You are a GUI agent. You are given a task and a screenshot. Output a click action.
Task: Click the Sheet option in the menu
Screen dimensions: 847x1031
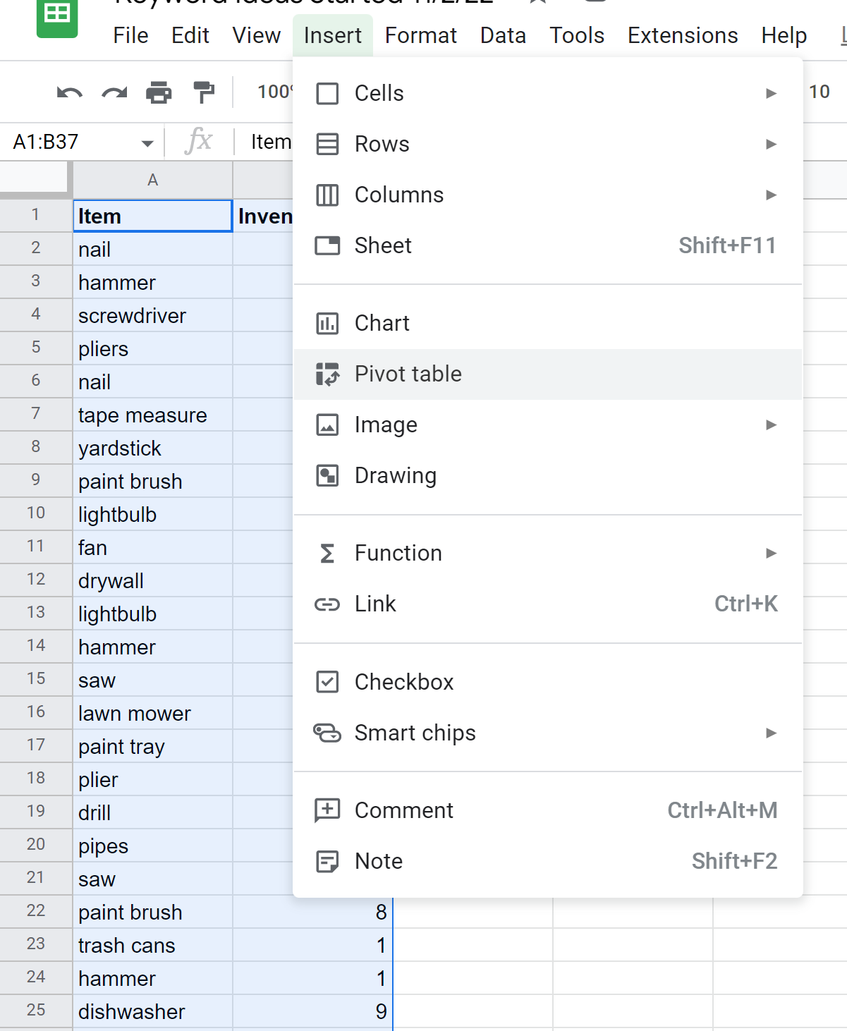[x=383, y=245]
